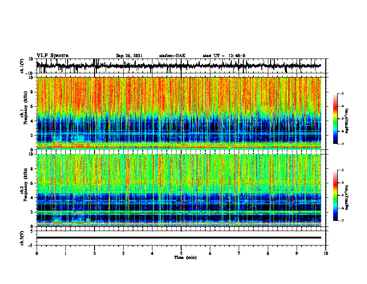
Task: Click the "2" kHz tick of ch.1 spectrogram
Action: (x=32, y=135)
